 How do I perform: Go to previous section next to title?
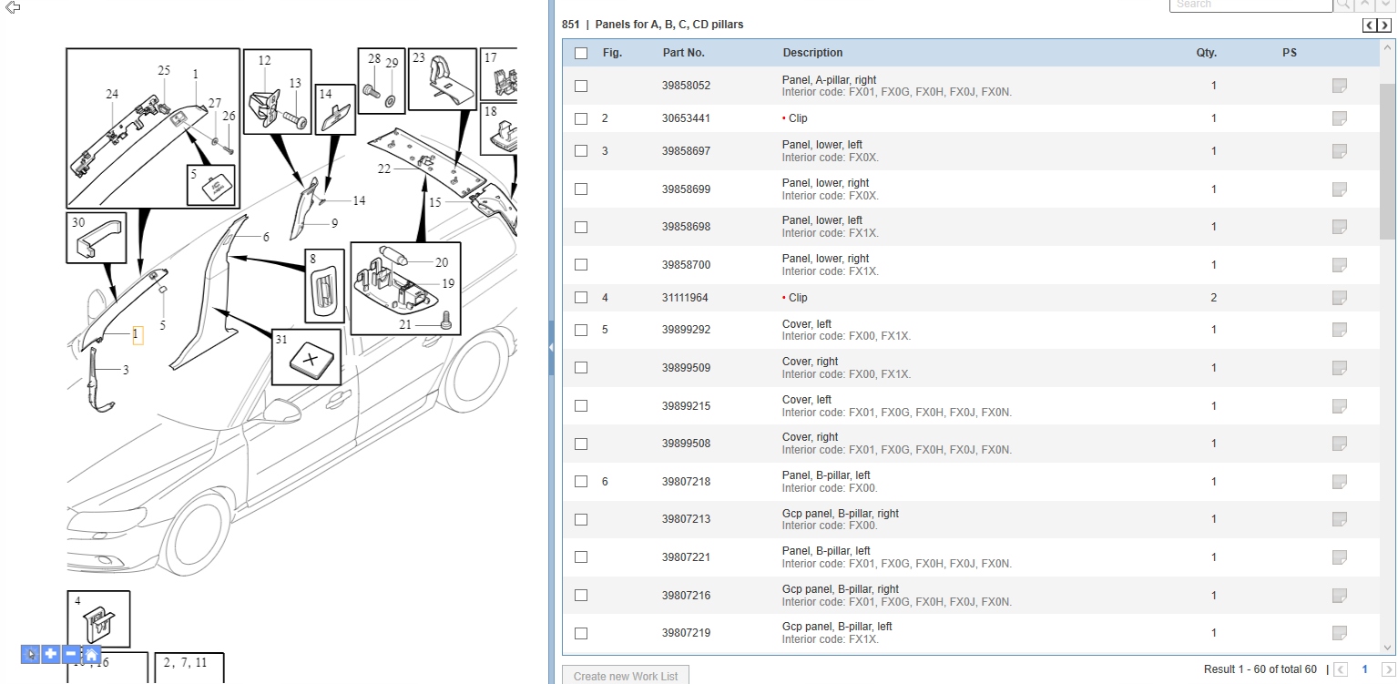[x=1369, y=26]
